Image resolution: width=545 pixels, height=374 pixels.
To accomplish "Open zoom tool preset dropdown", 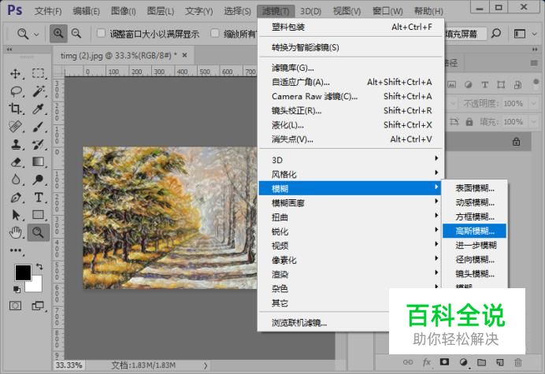I will pos(36,34).
